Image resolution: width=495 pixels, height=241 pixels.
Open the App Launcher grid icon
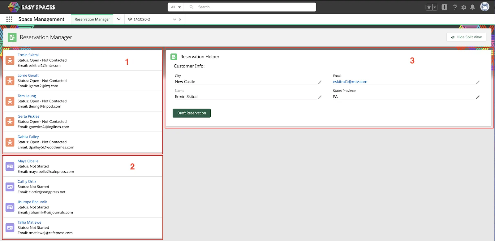9,19
